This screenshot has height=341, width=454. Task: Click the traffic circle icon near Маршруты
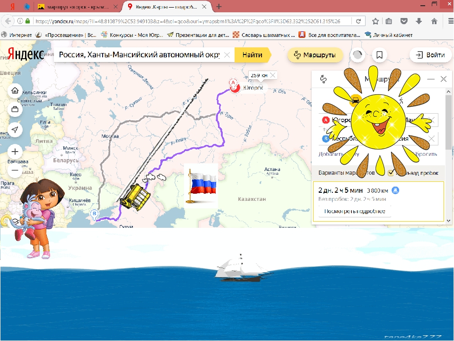(x=358, y=55)
